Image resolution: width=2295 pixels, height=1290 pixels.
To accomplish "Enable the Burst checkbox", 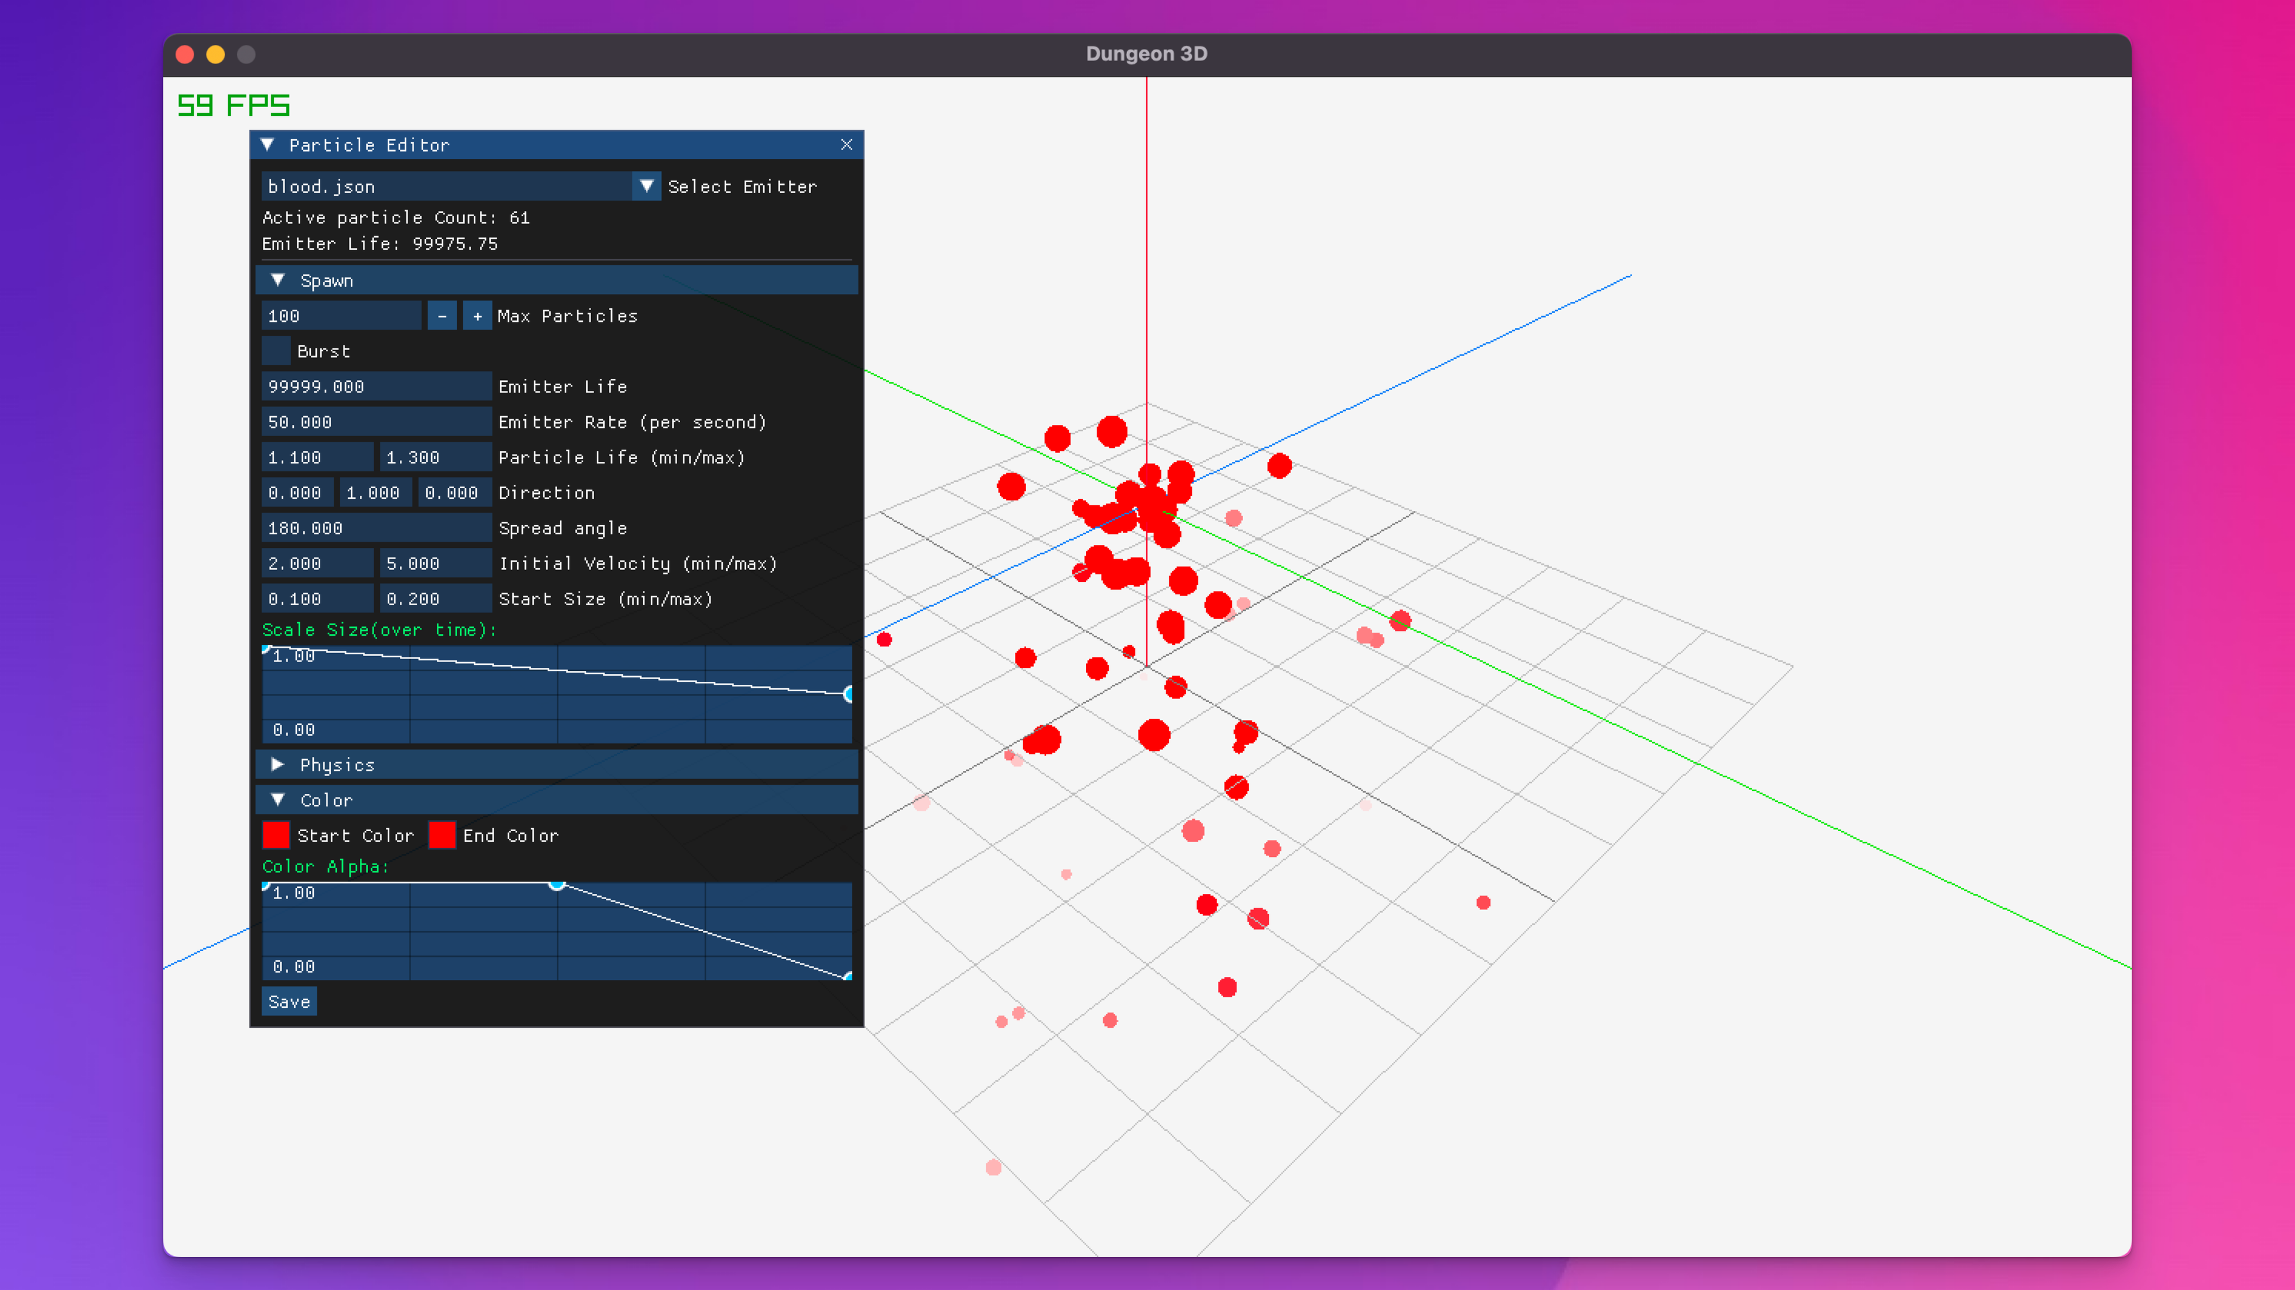I will coord(276,351).
